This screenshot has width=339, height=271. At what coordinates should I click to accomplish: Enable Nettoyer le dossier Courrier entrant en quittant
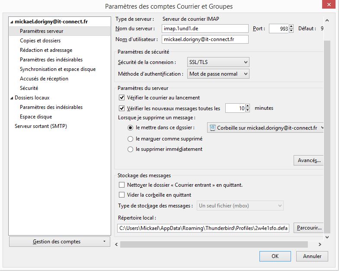click(x=122, y=185)
